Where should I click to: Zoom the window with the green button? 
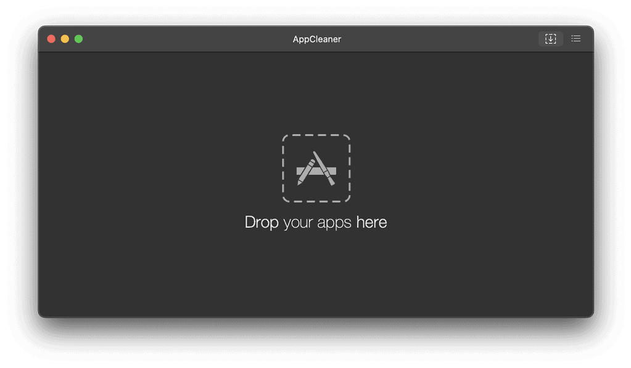tap(78, 39)
